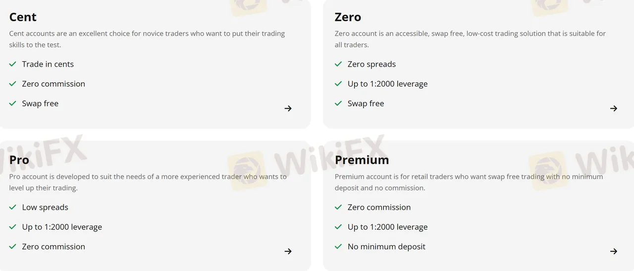The width and height of the screenshot is (634, 271).
Task: Click the checkmark beside Trade in cents
Action: pos(13,64)
